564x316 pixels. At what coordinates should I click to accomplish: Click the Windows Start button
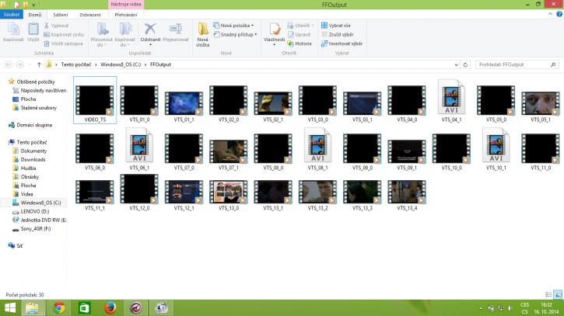pyautogui.click(x=10, y=307)
